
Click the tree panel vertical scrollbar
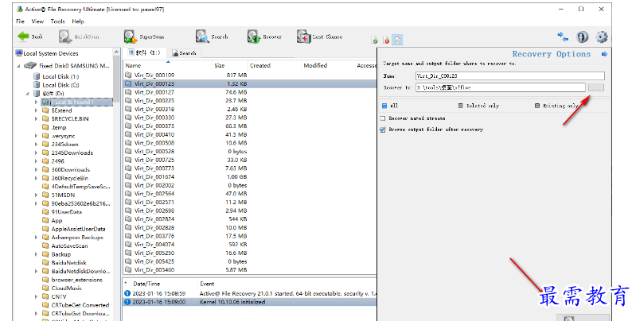pyautogui.click(x=116, y=79)
